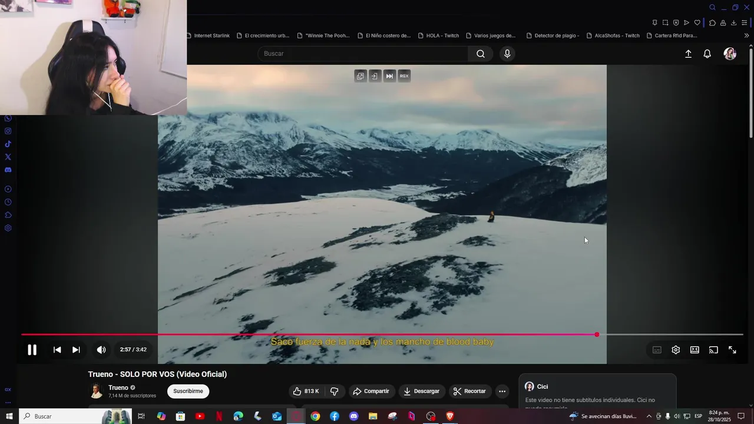
Task: Open YouTube notifications bell
Action: click(x=707, y=54)
